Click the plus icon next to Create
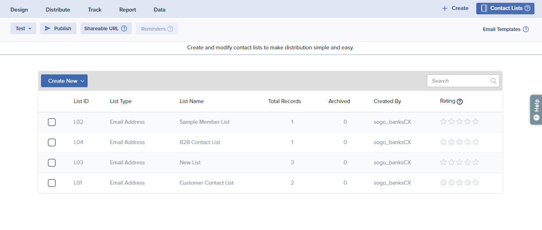Image resolution: width=542 pixels, height=230 pixels. coord(445,8)
